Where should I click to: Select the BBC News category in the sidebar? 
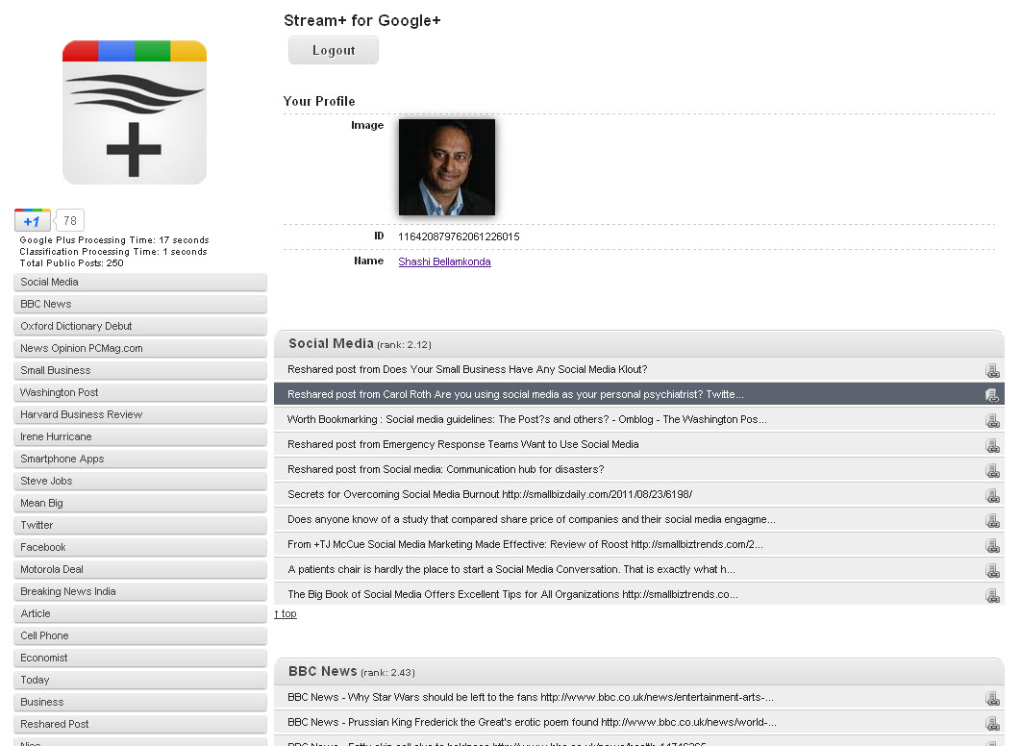coord(139,304)
